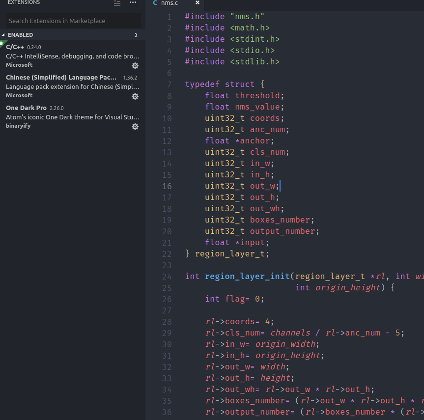This screenshot has height=420, width=424.
Task: Click on 'float *anchor;' line
Action: pos(240,140)
